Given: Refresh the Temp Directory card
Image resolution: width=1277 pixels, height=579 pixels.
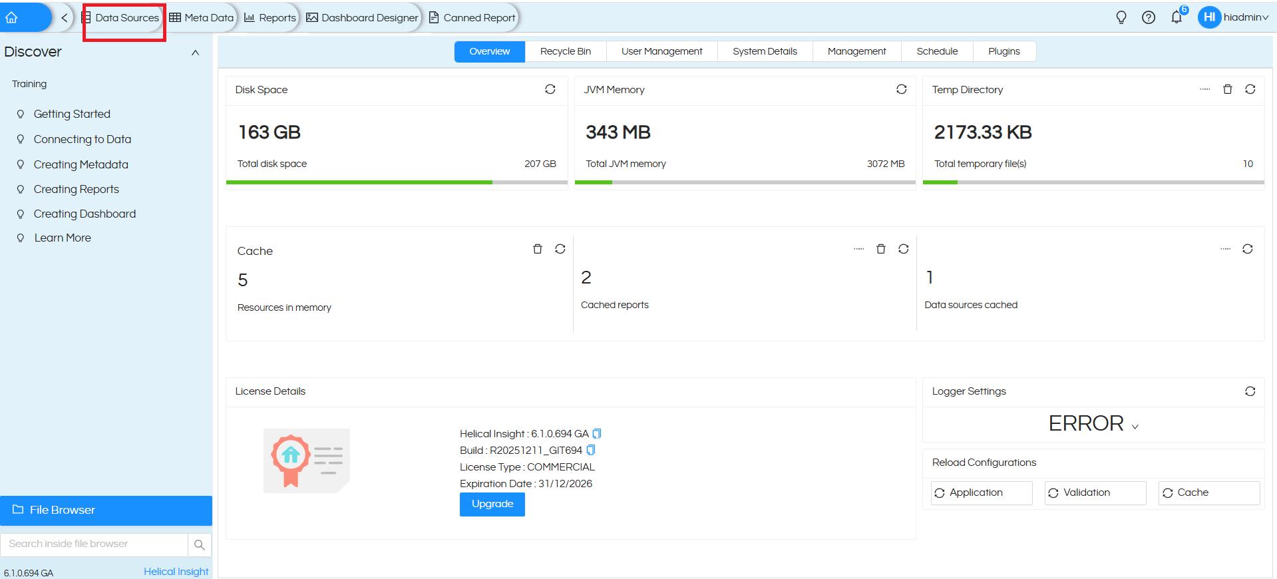Looking at the screenshot, I should 1250,89.
